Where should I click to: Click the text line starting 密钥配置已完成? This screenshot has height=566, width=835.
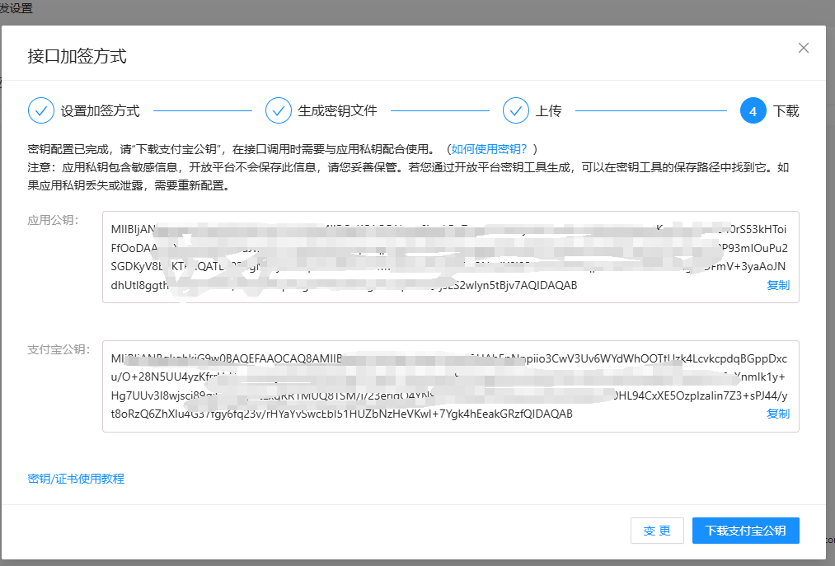click(283, 149)
